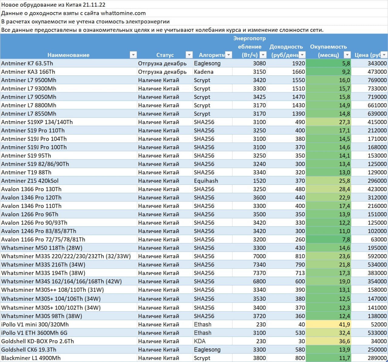Select cell 'Whatsminer M30S 98Th (38W)'

click(x=69, y=316)
